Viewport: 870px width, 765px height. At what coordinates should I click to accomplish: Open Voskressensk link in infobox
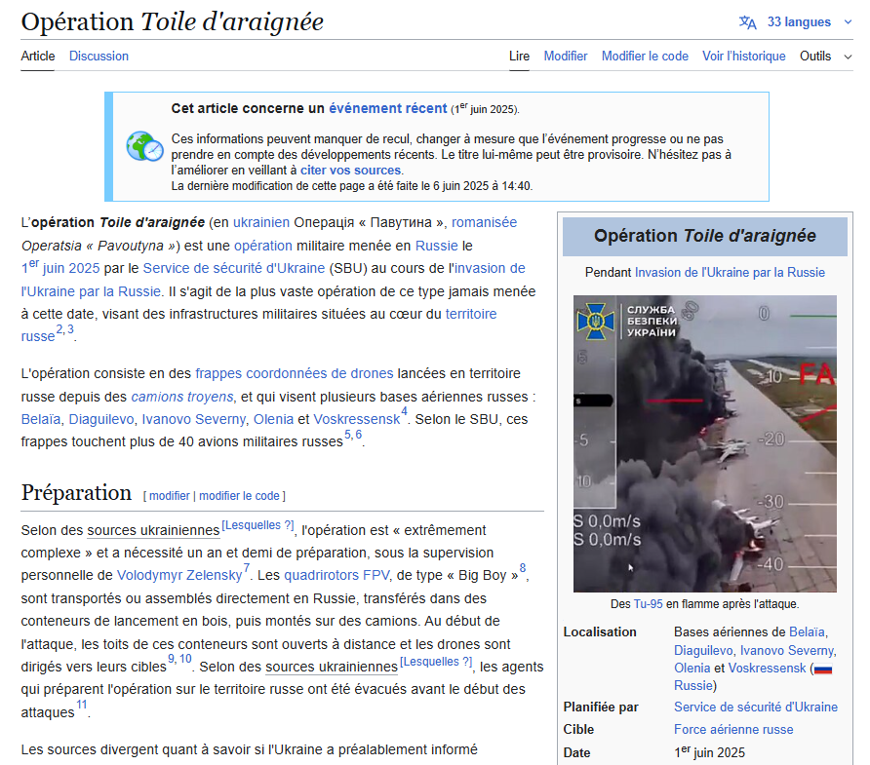tap(767, 668)
